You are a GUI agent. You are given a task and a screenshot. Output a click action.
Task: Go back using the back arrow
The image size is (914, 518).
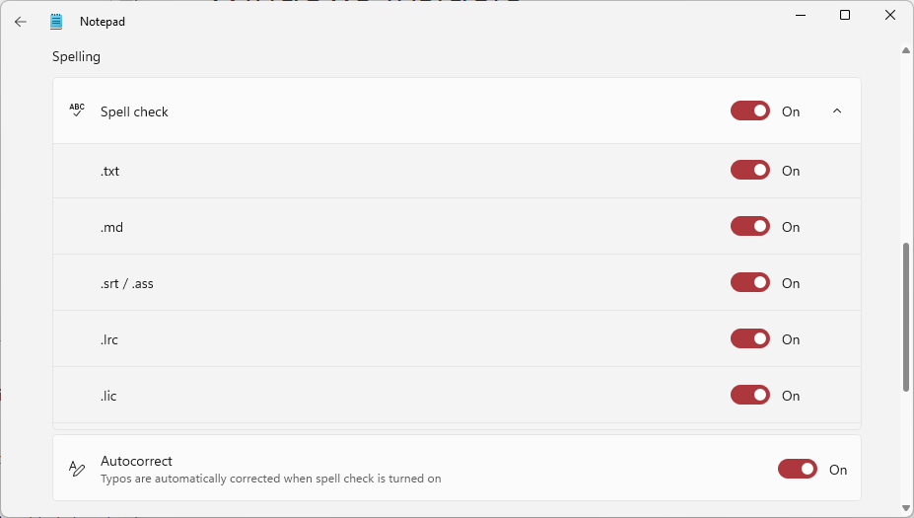pos(21,21)
